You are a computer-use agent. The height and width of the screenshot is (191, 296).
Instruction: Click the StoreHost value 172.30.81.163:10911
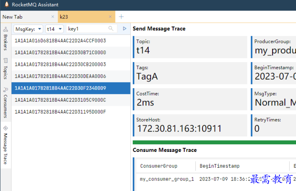click(x=179, y=128)
